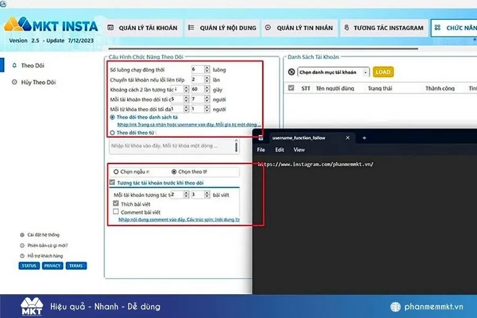The height and width of the screenshot is (318, 477).
Task: Click the Số luồng chạy đồng thời stepper arrows
Action: (x=207, y=69)
